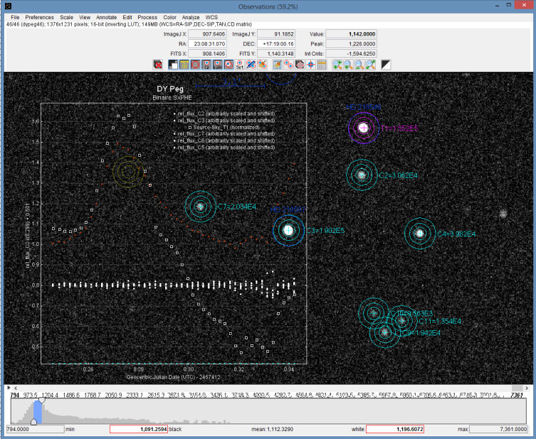The image size is (536, 439).
Task: Open the FITS header table icon
Action: (x=322, y=64)
